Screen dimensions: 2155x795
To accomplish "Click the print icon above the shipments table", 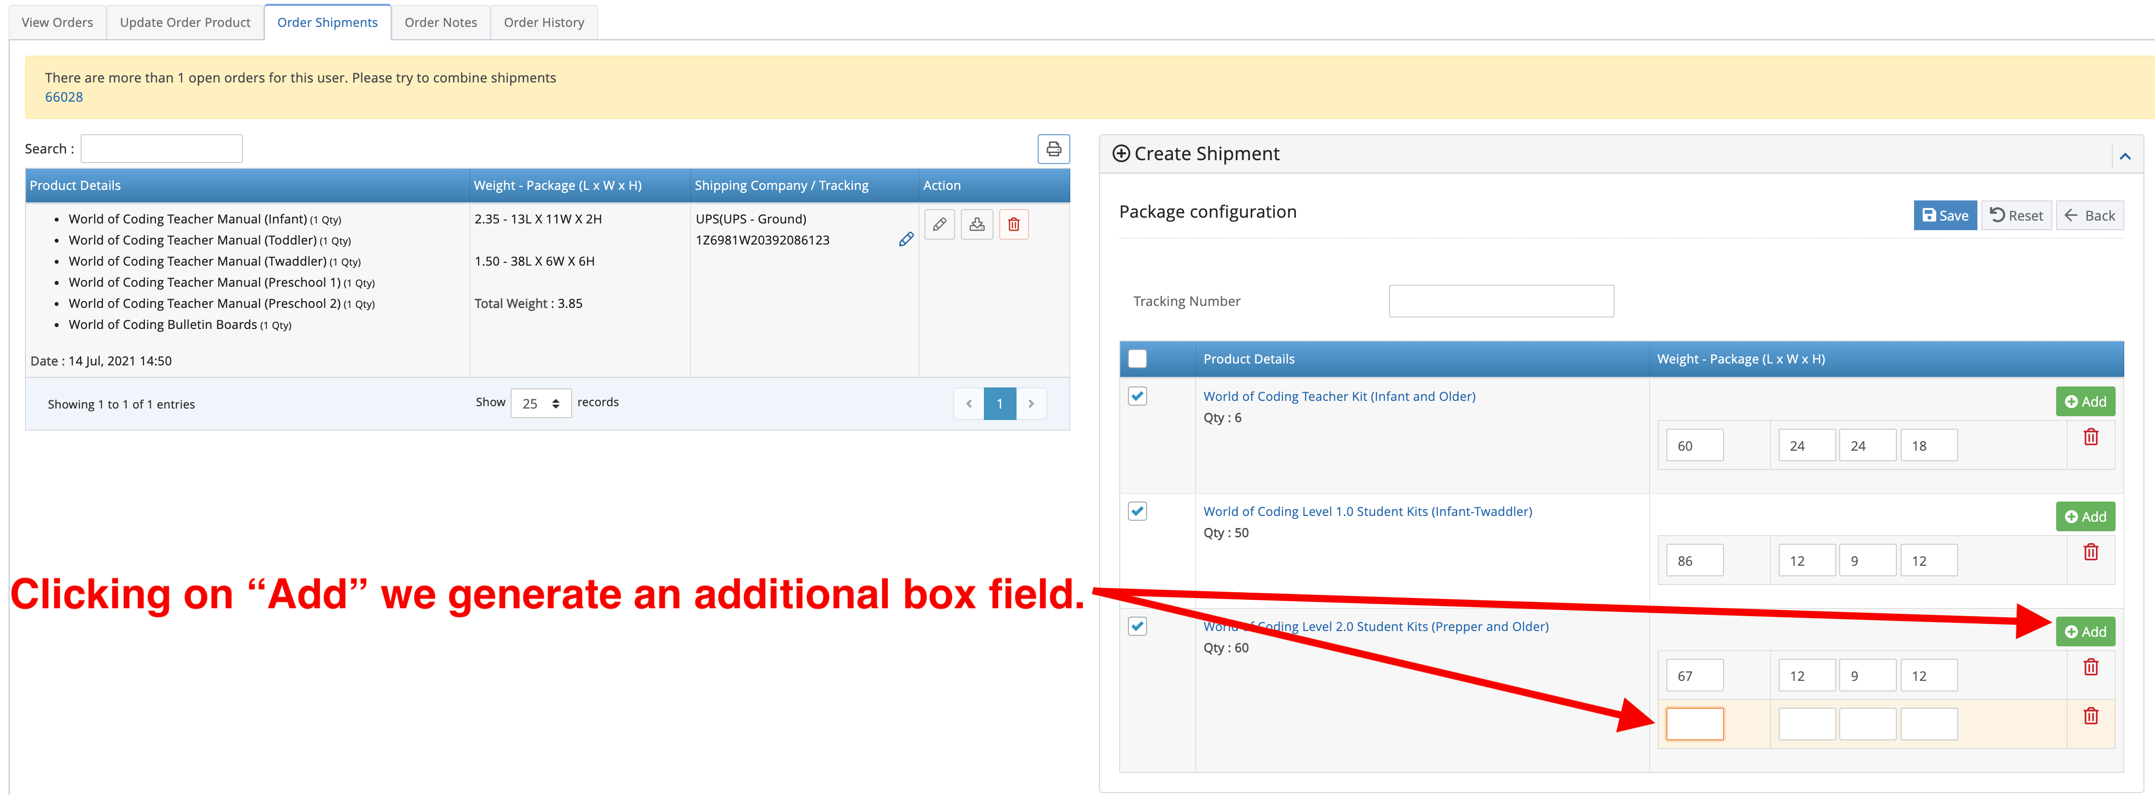I will 1053,149.
